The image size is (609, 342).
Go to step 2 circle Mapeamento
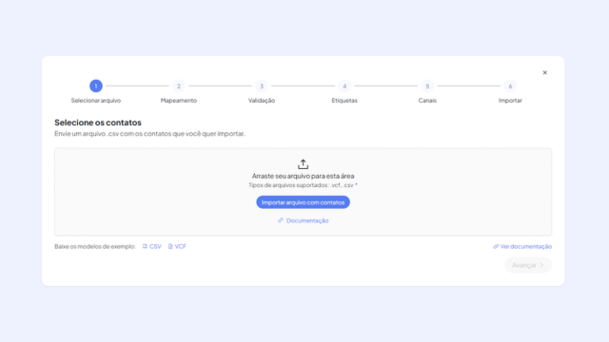tap(179, 85)
